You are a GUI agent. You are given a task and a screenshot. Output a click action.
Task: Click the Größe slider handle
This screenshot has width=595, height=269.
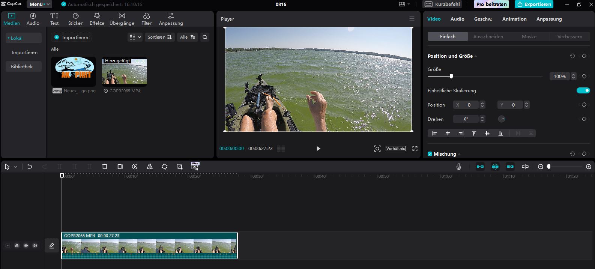click(x=451, y=76)
